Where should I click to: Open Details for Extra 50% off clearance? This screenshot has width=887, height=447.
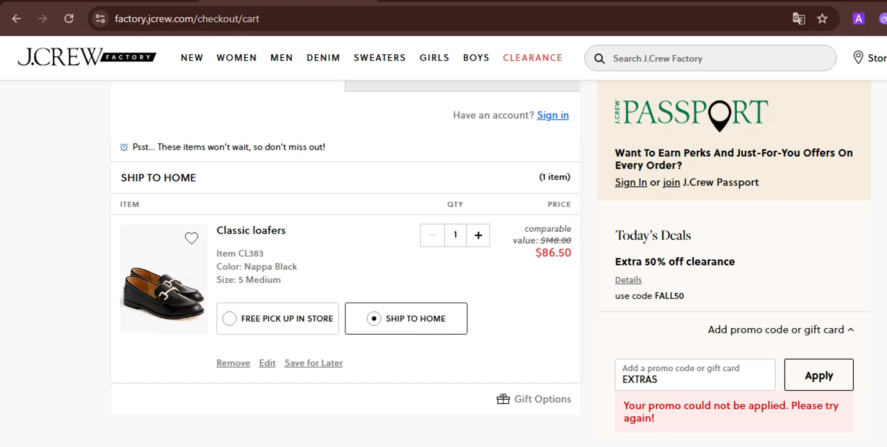click(628, 280)
